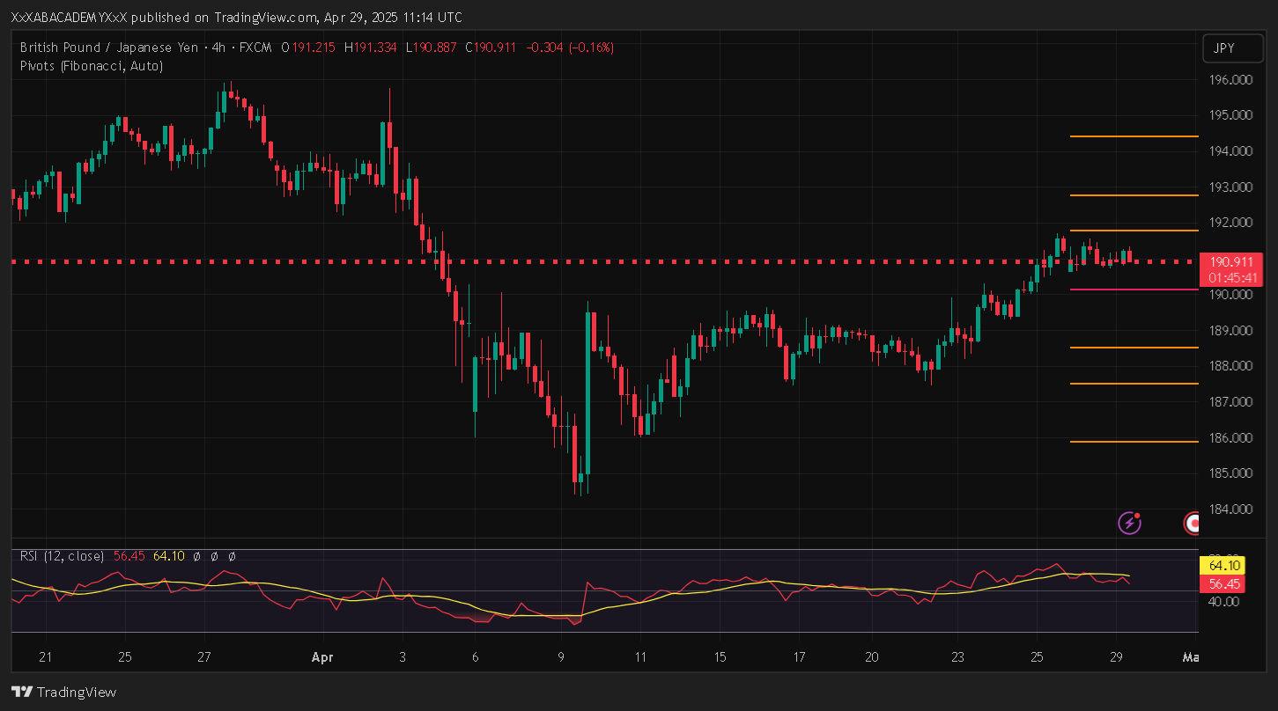The height and width of the screenshot is (711, 1278).
Task: Click the 196.000 price axis label
Action: click(x=1230, y=80)
